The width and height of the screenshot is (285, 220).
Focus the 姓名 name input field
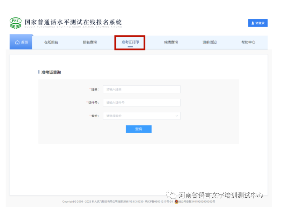point(141,89)
